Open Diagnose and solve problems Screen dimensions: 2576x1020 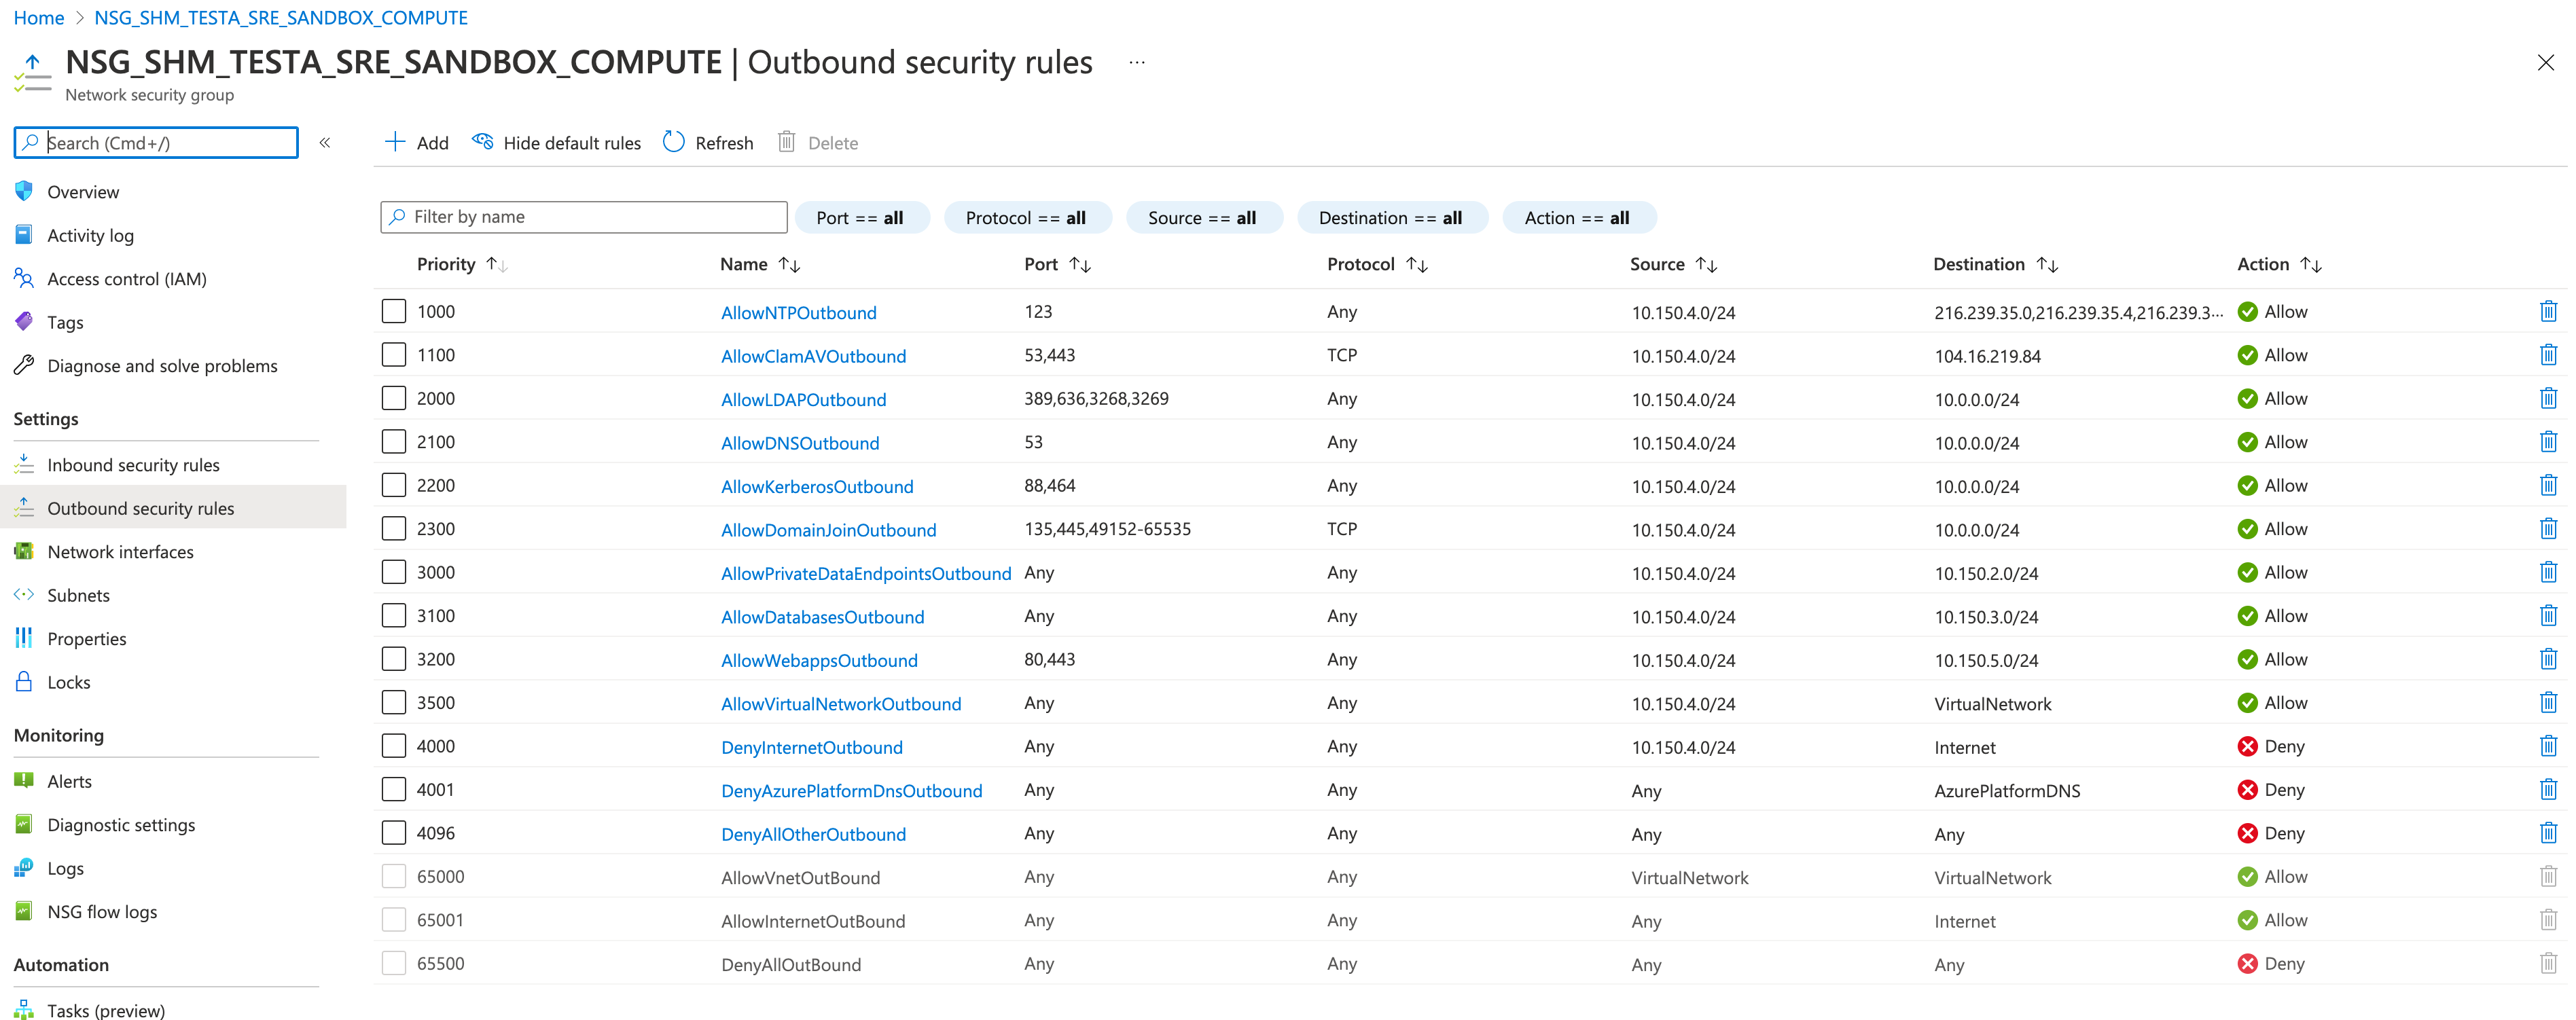[x=162, y=366]
